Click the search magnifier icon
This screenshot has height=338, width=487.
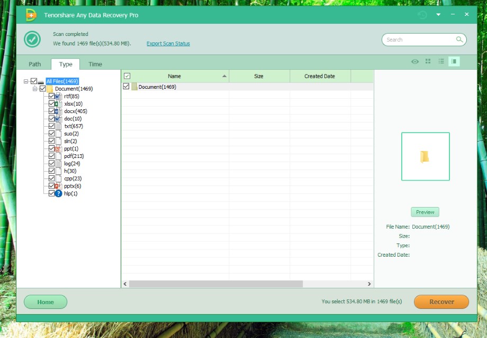[x=459, y=40]
